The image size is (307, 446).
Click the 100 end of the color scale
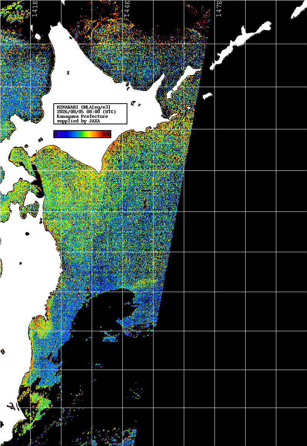pos(107,134)
